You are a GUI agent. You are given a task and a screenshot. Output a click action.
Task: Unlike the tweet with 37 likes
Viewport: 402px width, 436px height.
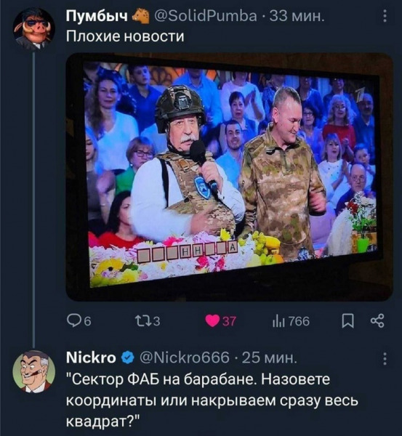tap(220, 321)
